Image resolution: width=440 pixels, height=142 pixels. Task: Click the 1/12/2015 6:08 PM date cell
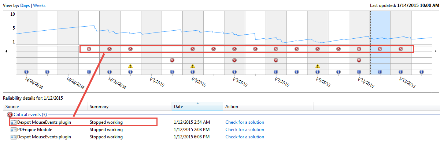pos(192,137)
